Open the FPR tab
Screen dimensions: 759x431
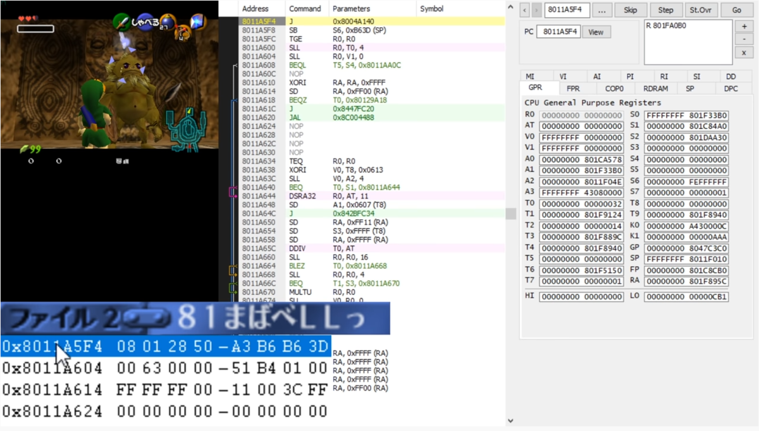click(573, 89)
